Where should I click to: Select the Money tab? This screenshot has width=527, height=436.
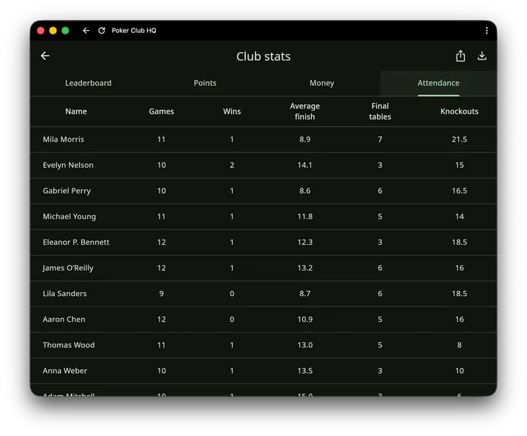[321, 83]
